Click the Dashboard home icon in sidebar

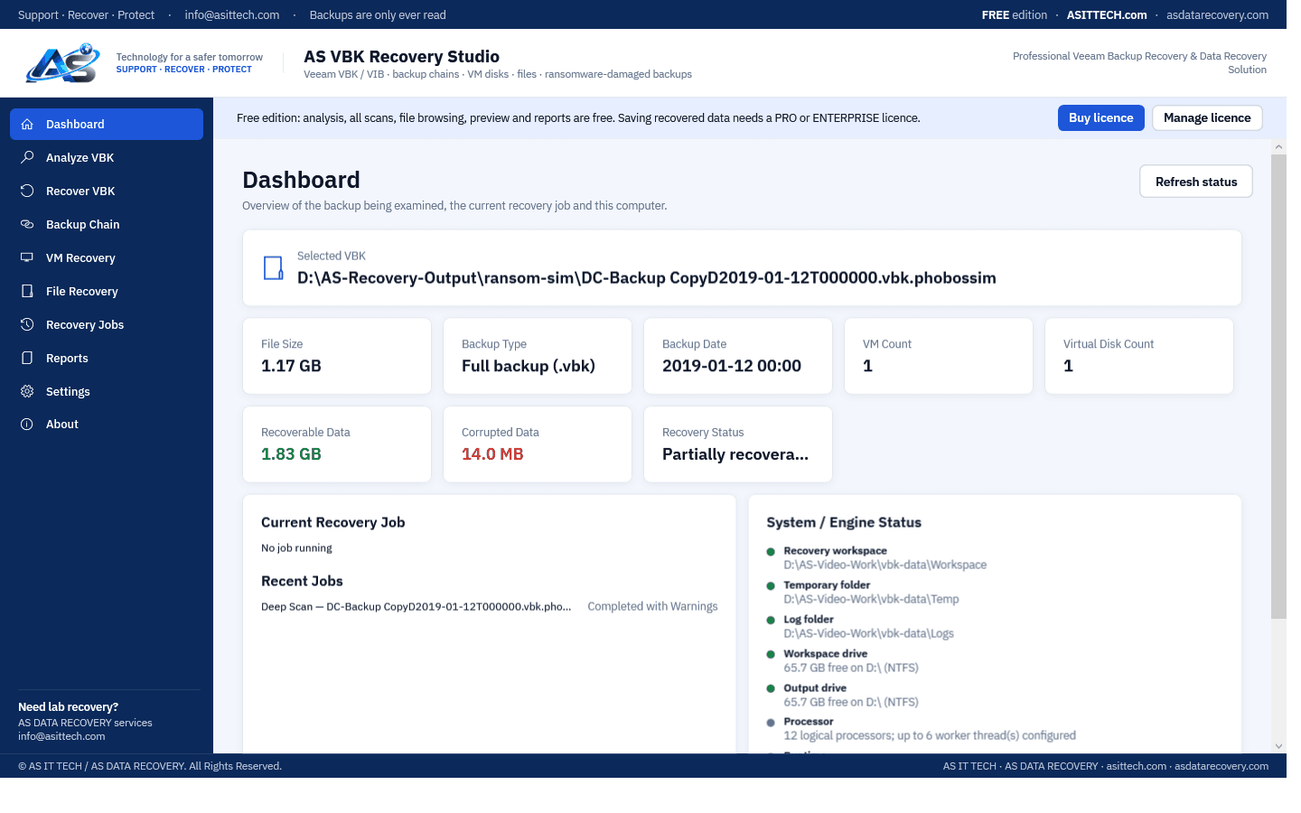coord(27,124)
